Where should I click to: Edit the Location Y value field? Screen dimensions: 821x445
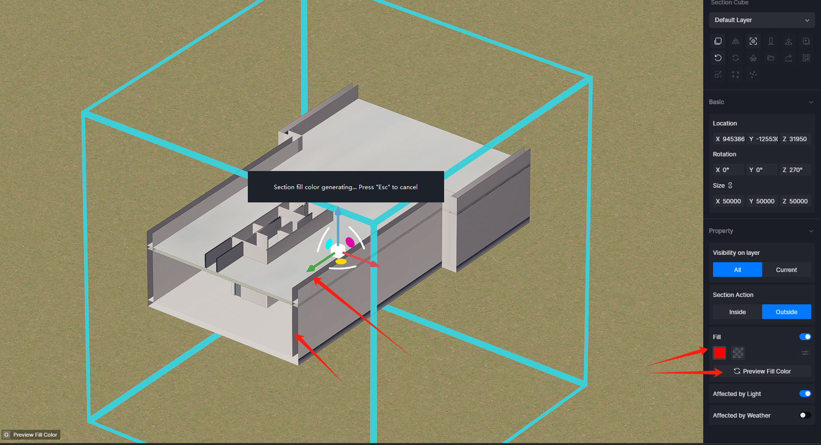click(x=763, y=139)
